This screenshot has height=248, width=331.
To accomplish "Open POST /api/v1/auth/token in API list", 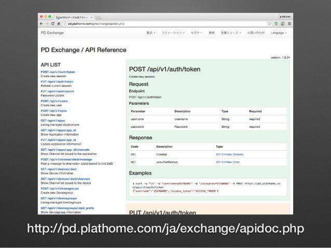I will [x=58, y=72].
